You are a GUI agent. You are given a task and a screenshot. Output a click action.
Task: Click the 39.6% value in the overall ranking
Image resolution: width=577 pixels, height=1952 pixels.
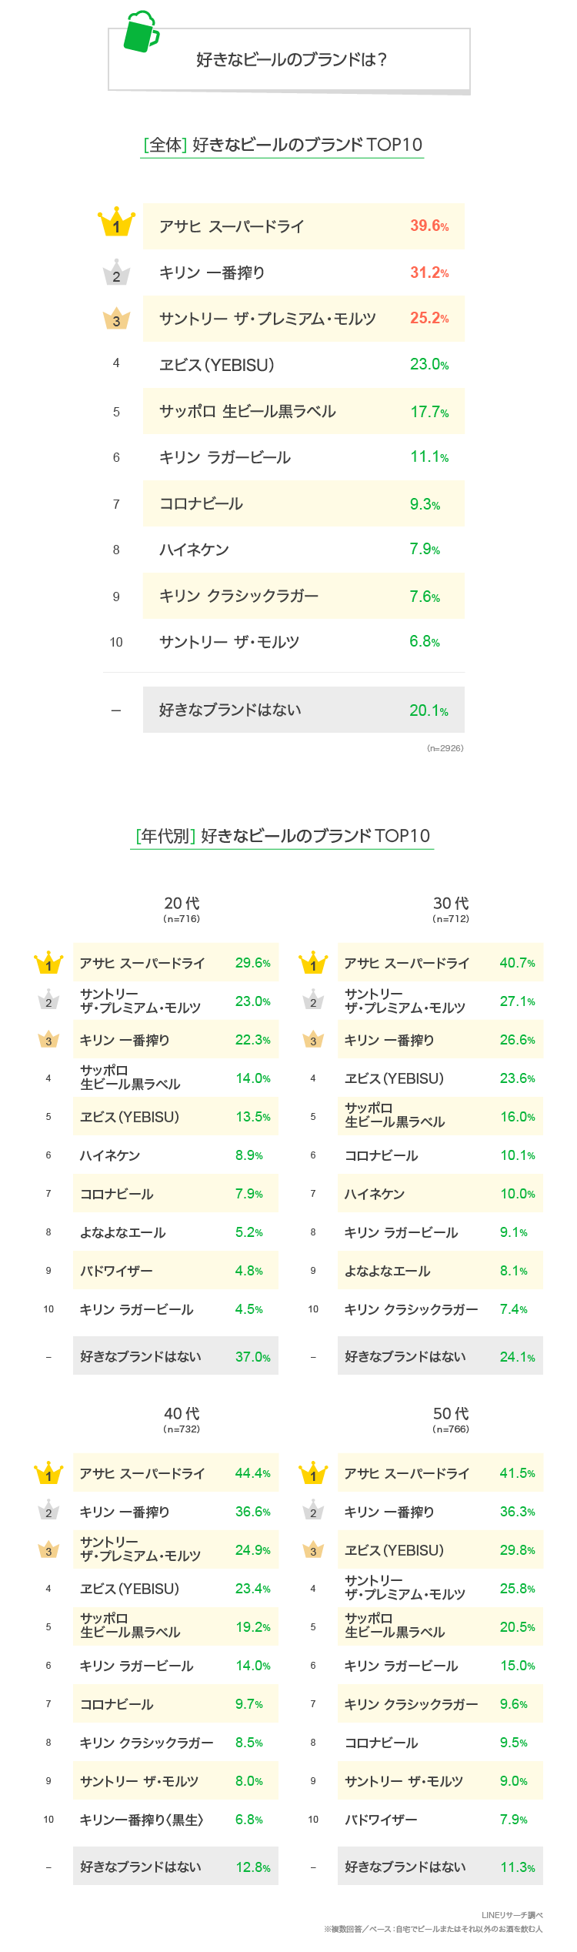point(429,226)
